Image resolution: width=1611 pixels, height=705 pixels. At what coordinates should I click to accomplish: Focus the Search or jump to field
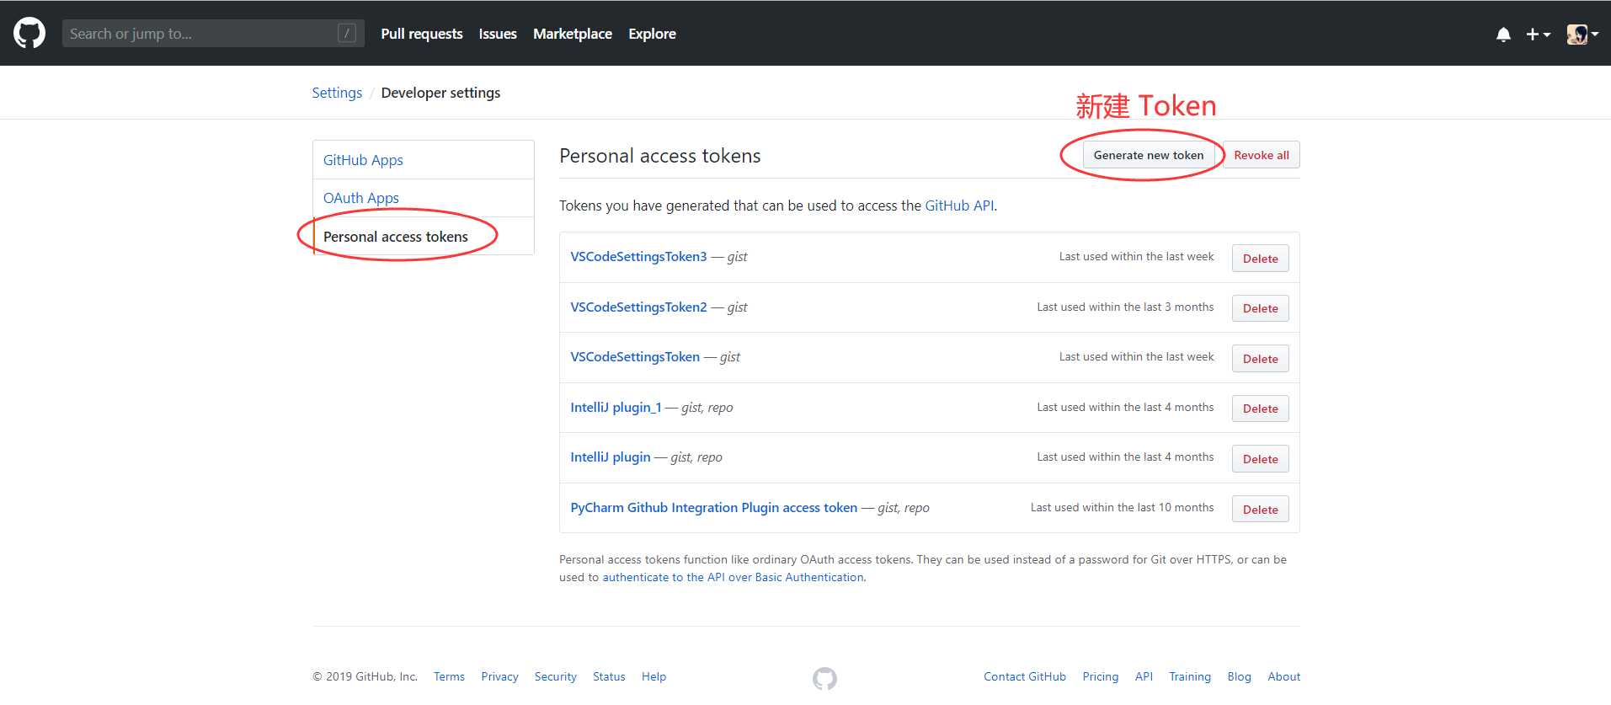click(x=213, y=34)
